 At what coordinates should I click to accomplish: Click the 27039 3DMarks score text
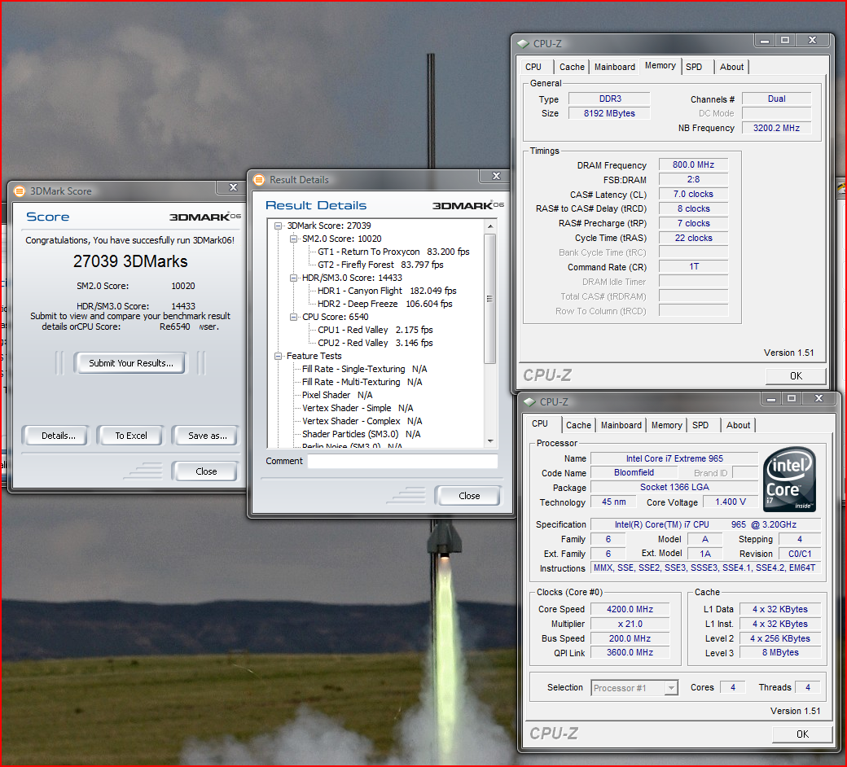click(x=130, y=261)
